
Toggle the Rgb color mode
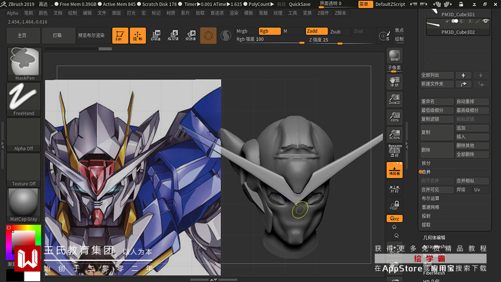[x=269, y=31]
